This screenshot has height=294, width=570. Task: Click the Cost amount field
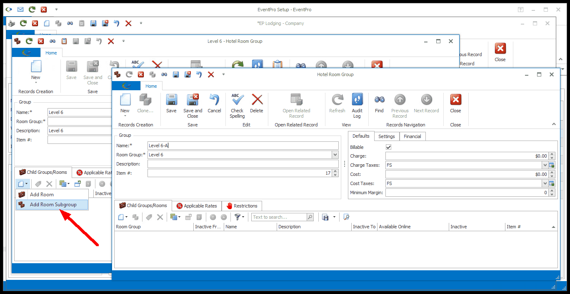[467, 174]
